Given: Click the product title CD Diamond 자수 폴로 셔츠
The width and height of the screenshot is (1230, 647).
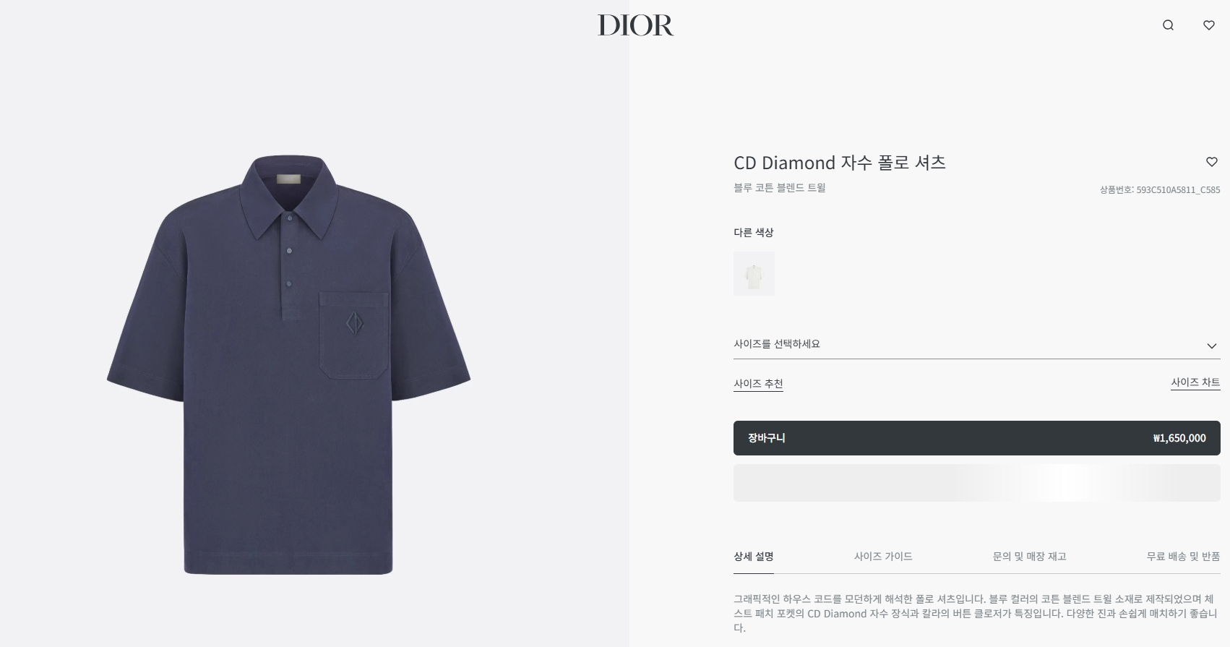Looking at the screenshot, I should point(840,163).
